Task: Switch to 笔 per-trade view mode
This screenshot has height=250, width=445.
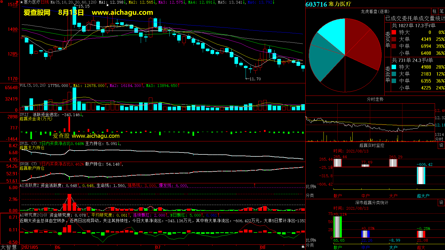Action: click(x=441, y=11)
